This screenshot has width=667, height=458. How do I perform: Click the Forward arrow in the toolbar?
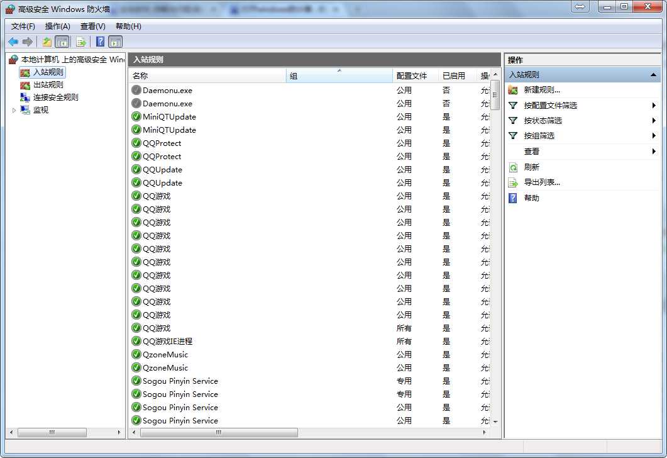27,42
